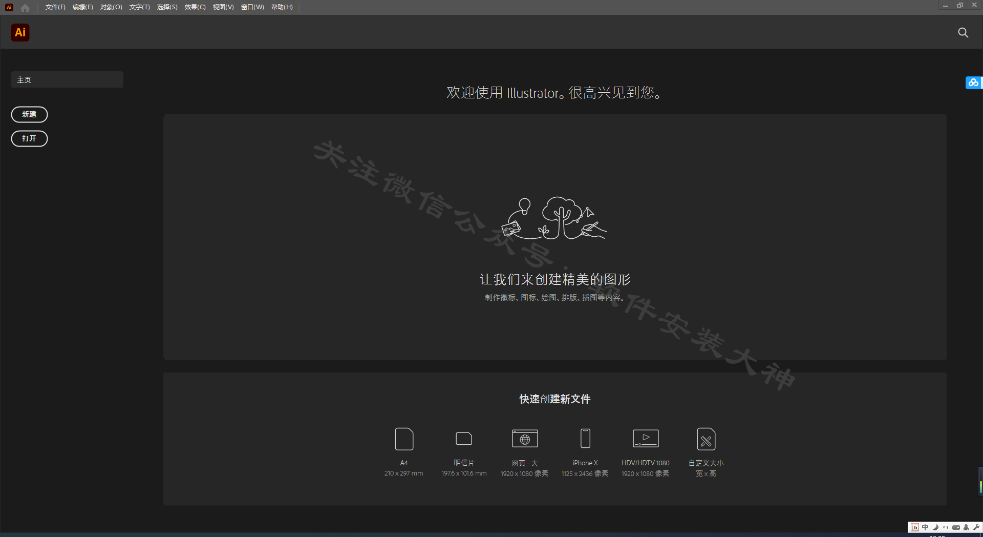Click the small Ai icon in title bar
The width and height of the screenshot is (983, 537).
click(9, 7)
